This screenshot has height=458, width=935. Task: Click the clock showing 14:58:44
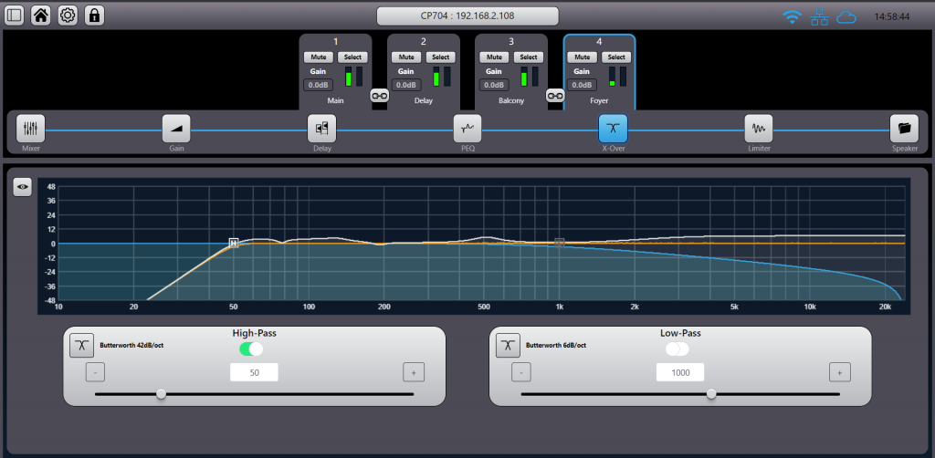[x=892, y=16]
